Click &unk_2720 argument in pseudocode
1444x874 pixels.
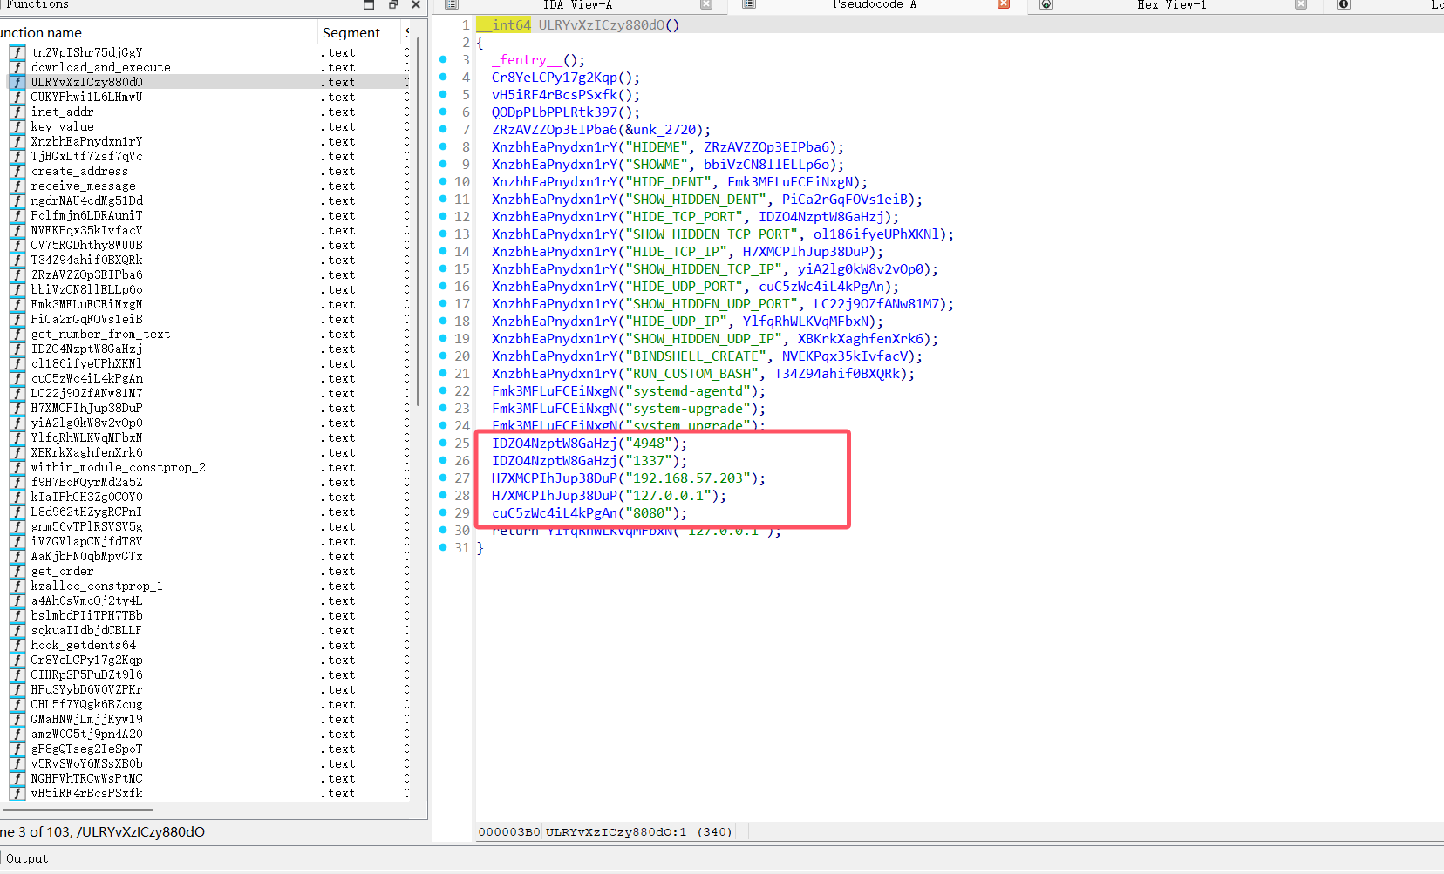point(664,129)
